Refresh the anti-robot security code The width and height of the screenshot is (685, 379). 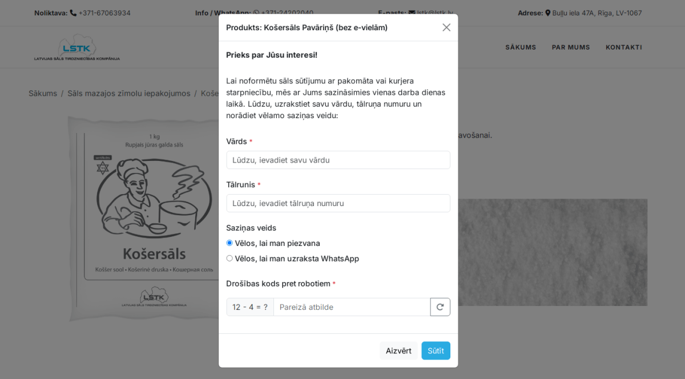pos(440,307)
